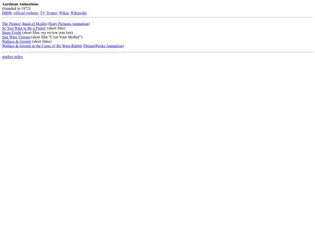Screen dimensions: 315x236
Task: Return to the studios index
Action: coord(12,57)
